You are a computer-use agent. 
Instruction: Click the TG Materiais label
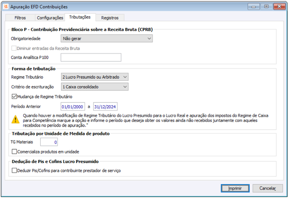(22, 142)
